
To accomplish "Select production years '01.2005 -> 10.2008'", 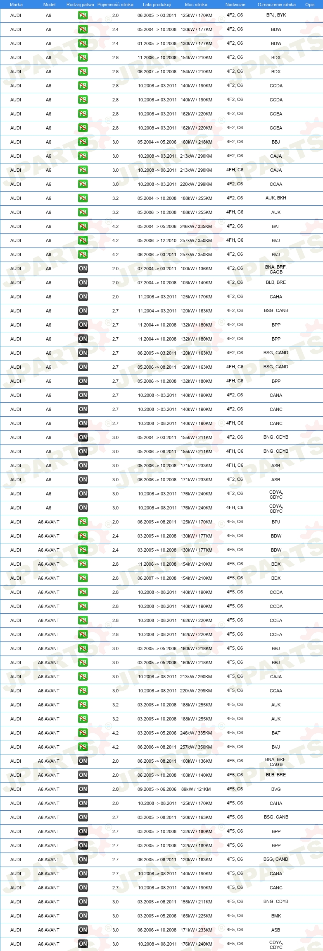I will coord(157,43).
